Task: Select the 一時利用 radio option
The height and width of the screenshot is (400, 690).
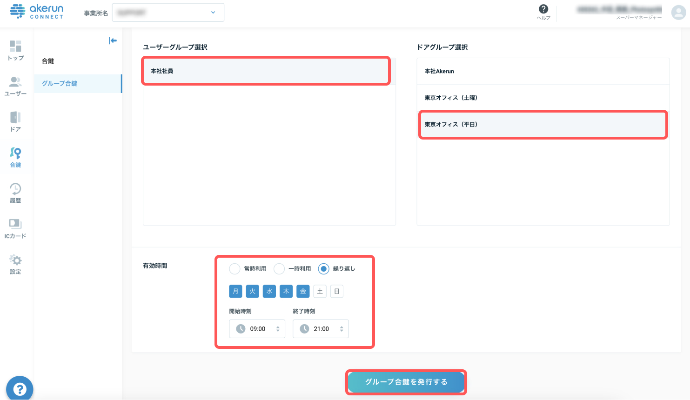Action: point(279,269)
